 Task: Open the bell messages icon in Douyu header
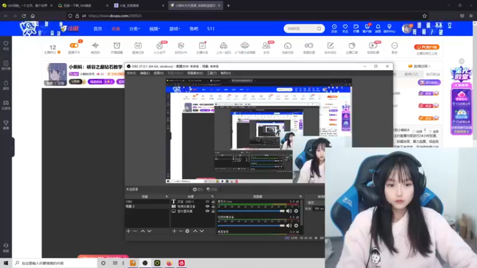tap(378, 27)
